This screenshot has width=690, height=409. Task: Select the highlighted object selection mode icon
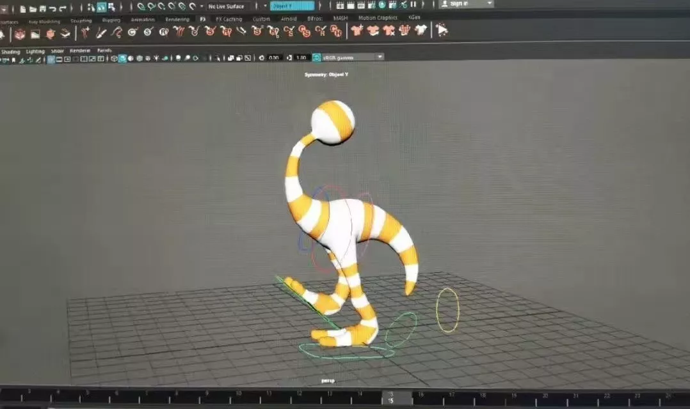point(101,8)
